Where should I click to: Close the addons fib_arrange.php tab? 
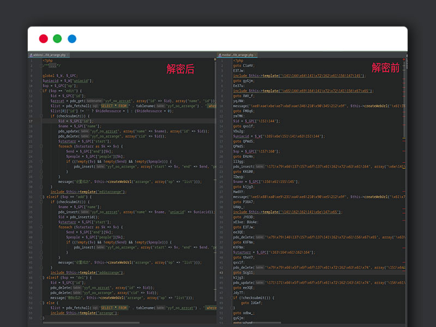pos(68,55)
